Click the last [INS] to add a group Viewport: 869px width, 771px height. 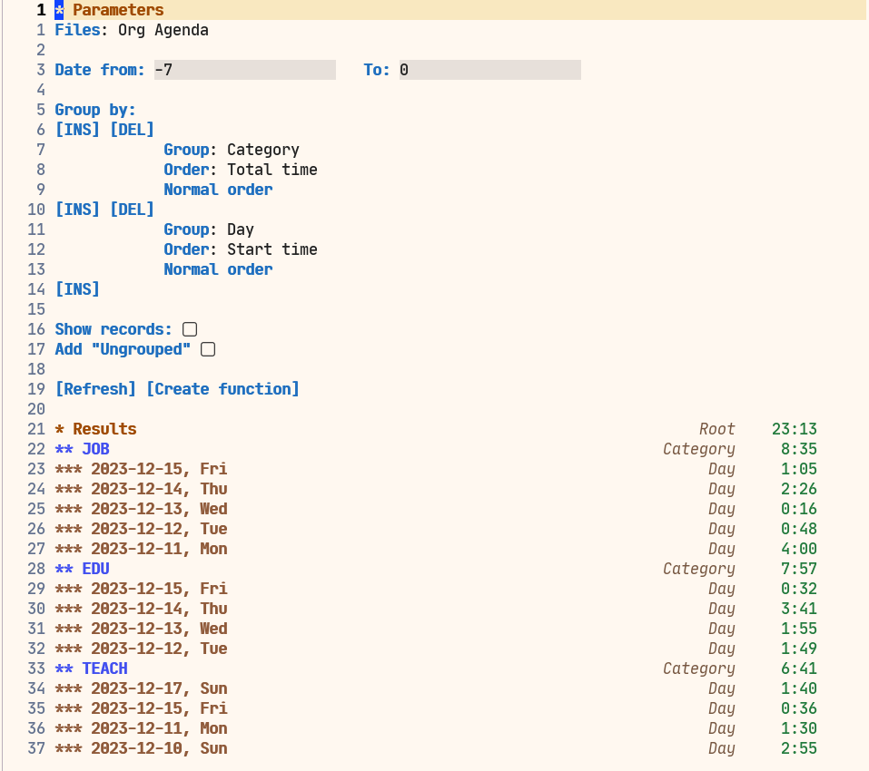77,288
